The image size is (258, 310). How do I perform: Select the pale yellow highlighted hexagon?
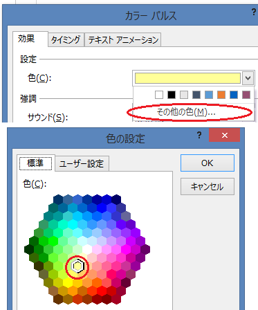coord(77,266)
